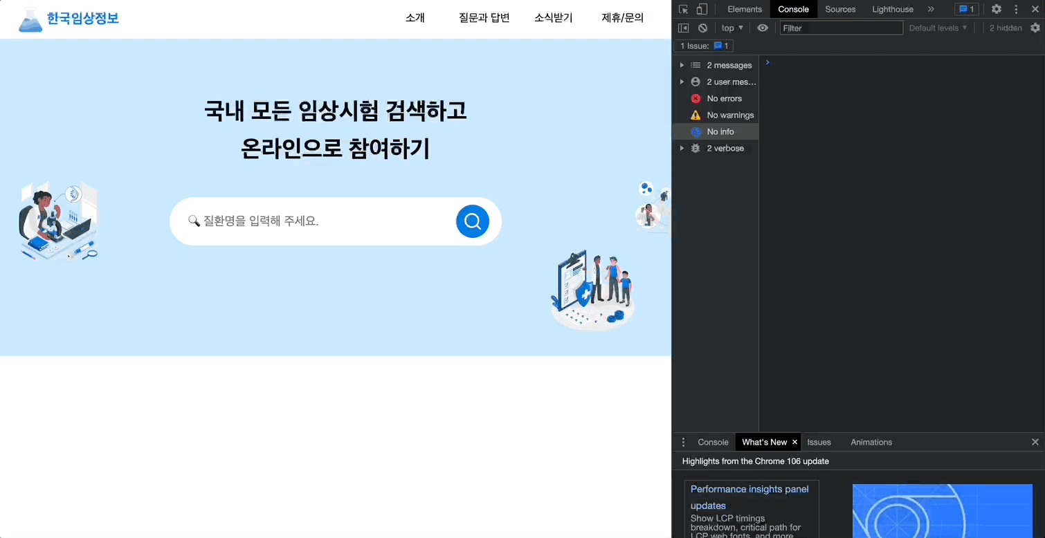Click the 1 Issue button in console
Viewport: 1045px width, 538px height.
[x=704, y=46]
